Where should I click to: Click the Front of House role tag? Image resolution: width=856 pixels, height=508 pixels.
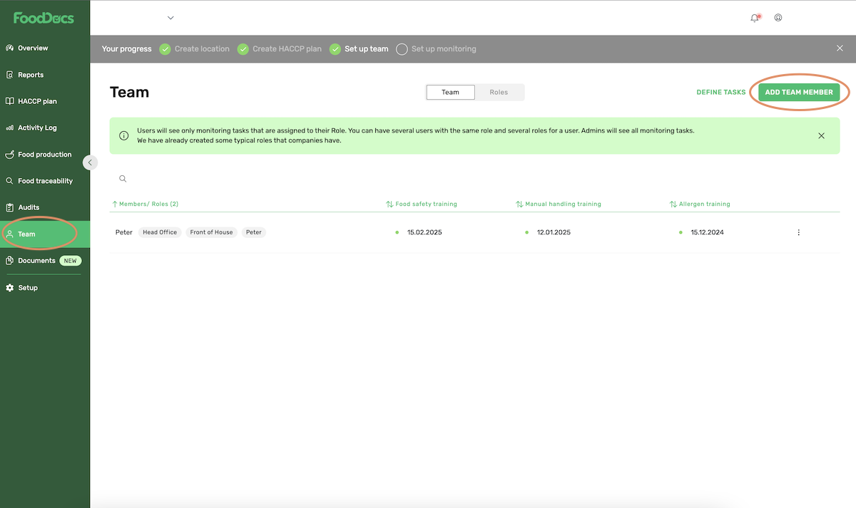point(211,232)
